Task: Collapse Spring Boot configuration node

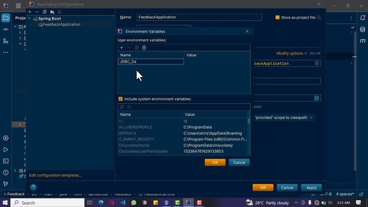Action: (x=29, y=18)
